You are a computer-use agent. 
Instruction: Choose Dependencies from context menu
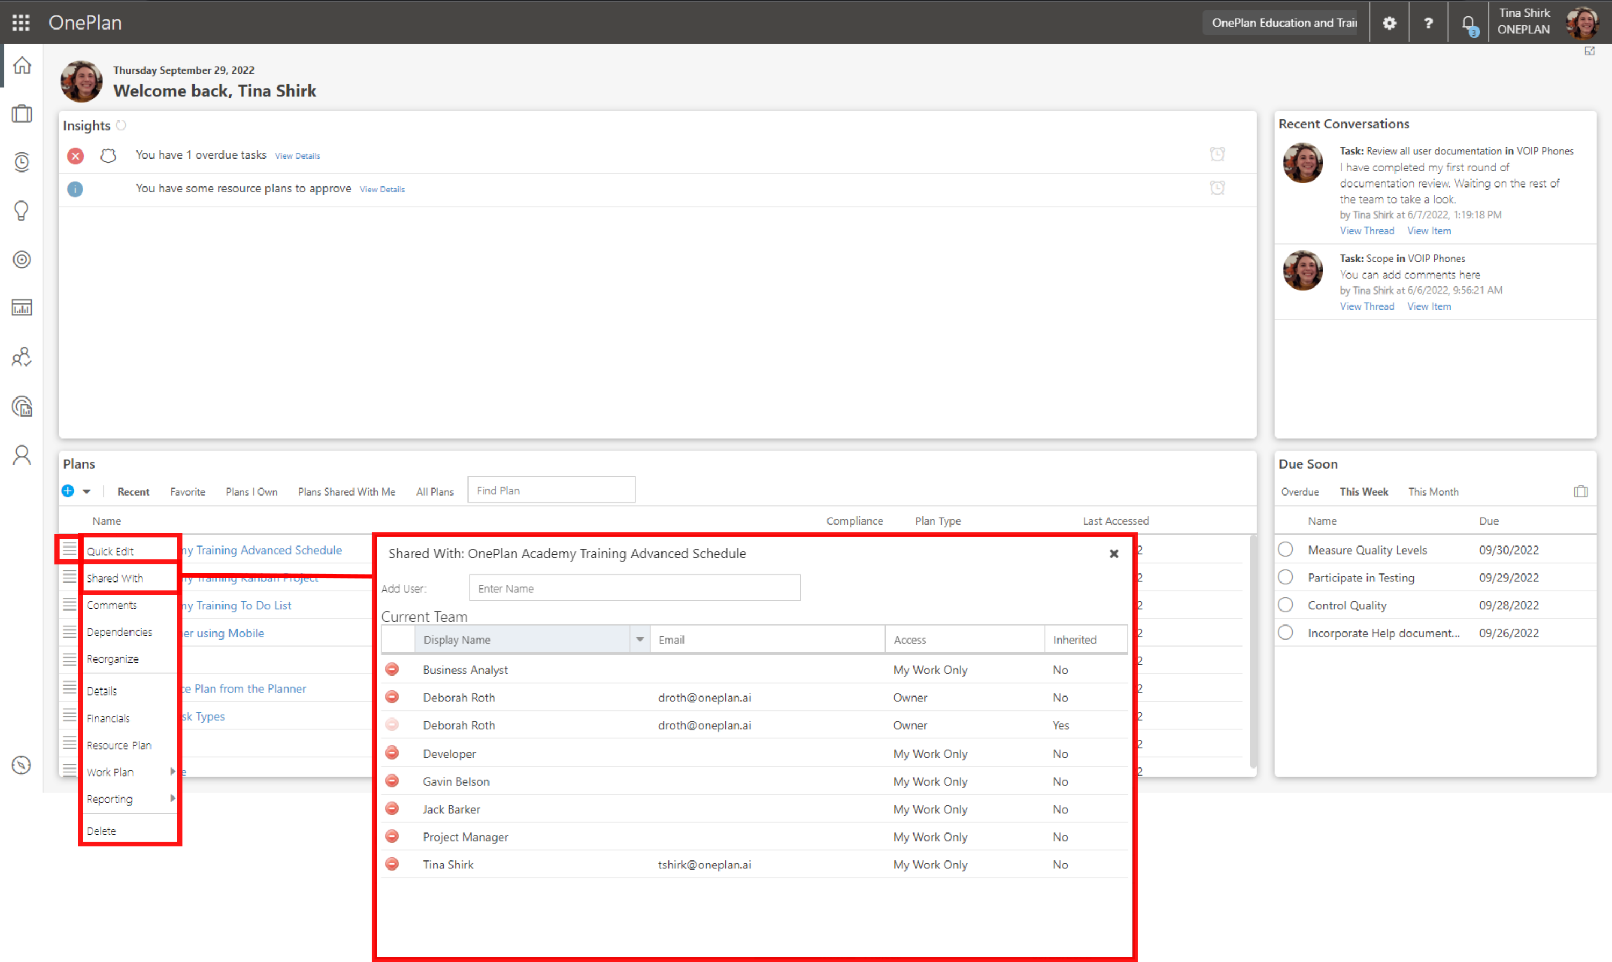click(x=119, y=632)
